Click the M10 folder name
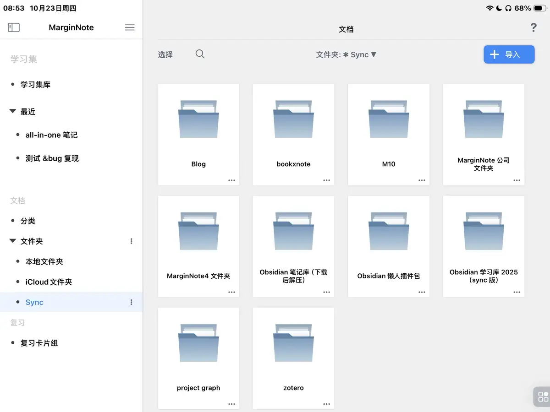The height and width of the screenshot is (412, 550). click(x=389, y=164)
